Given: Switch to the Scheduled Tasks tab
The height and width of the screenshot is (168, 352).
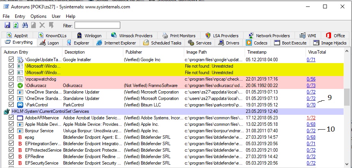Looking at the screenshot, I should 162,43.
